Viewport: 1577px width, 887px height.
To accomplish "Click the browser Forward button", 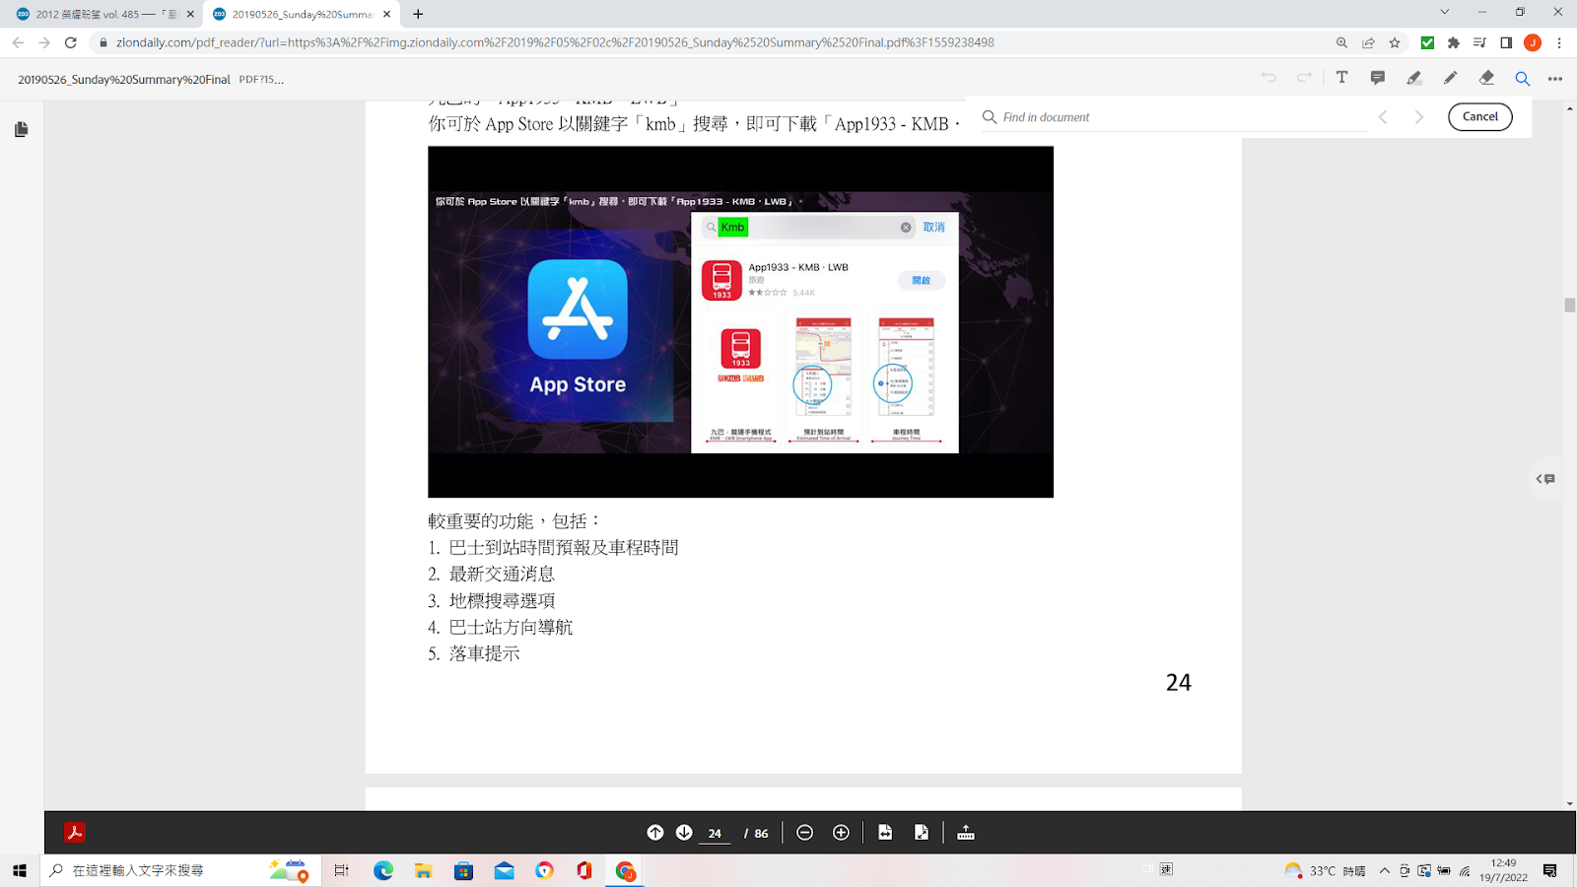I will [x=44, y=42].
